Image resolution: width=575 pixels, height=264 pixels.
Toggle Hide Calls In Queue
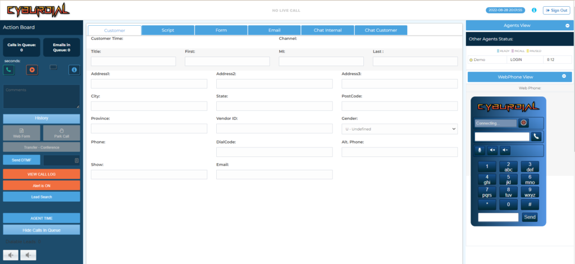(42, 230)
